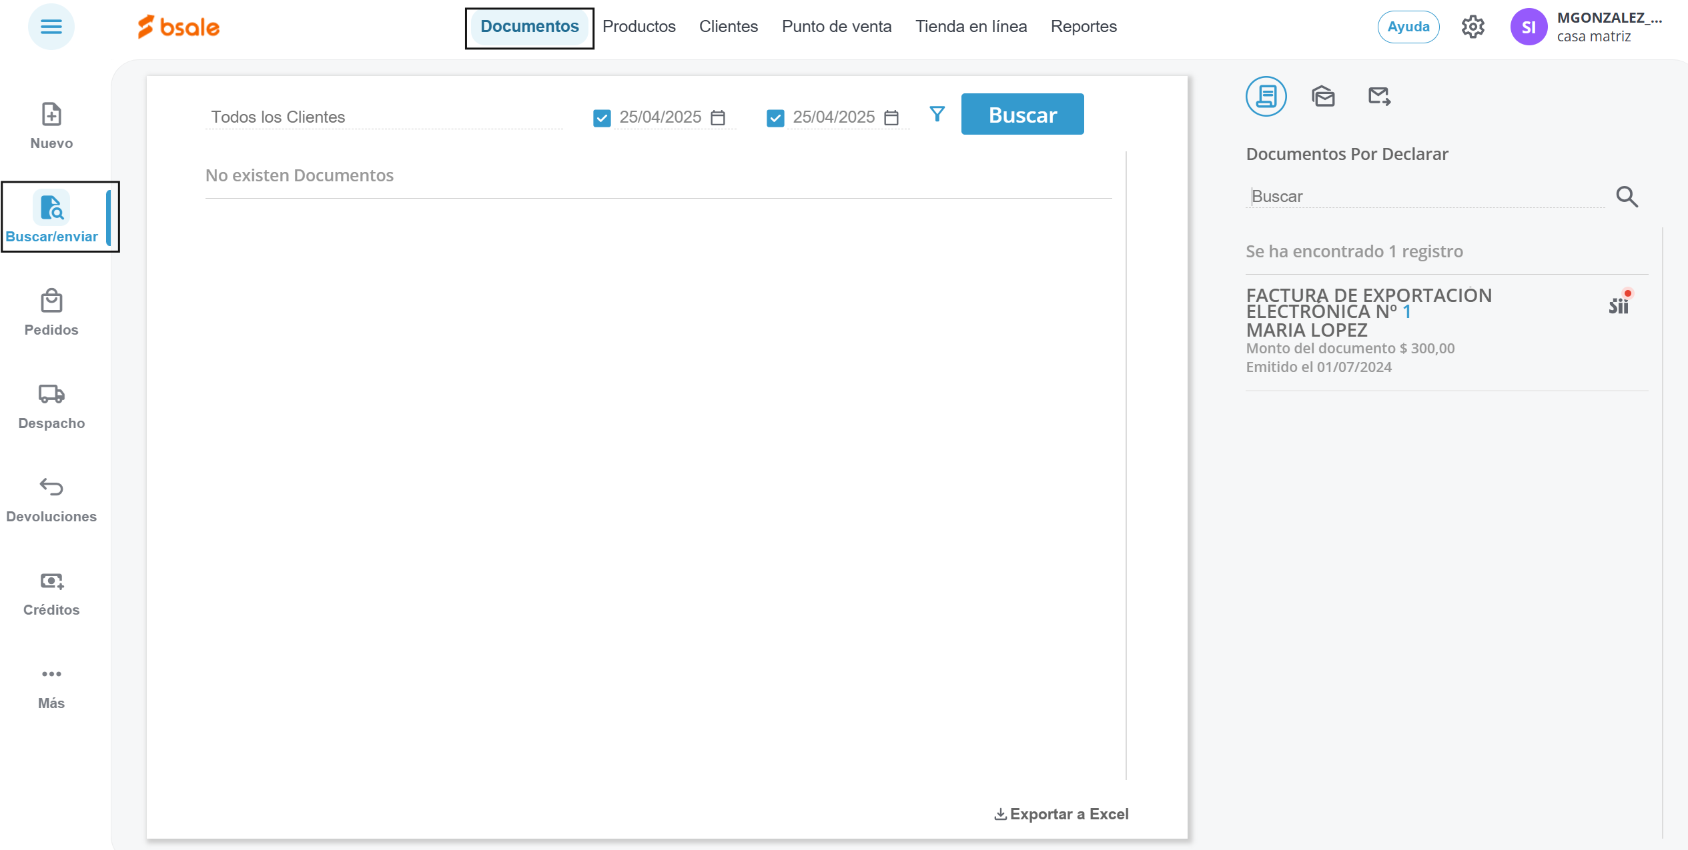Screen dimensions: 1688x850
Task: Open the settings gear icon
Action: pos(1472,27)
